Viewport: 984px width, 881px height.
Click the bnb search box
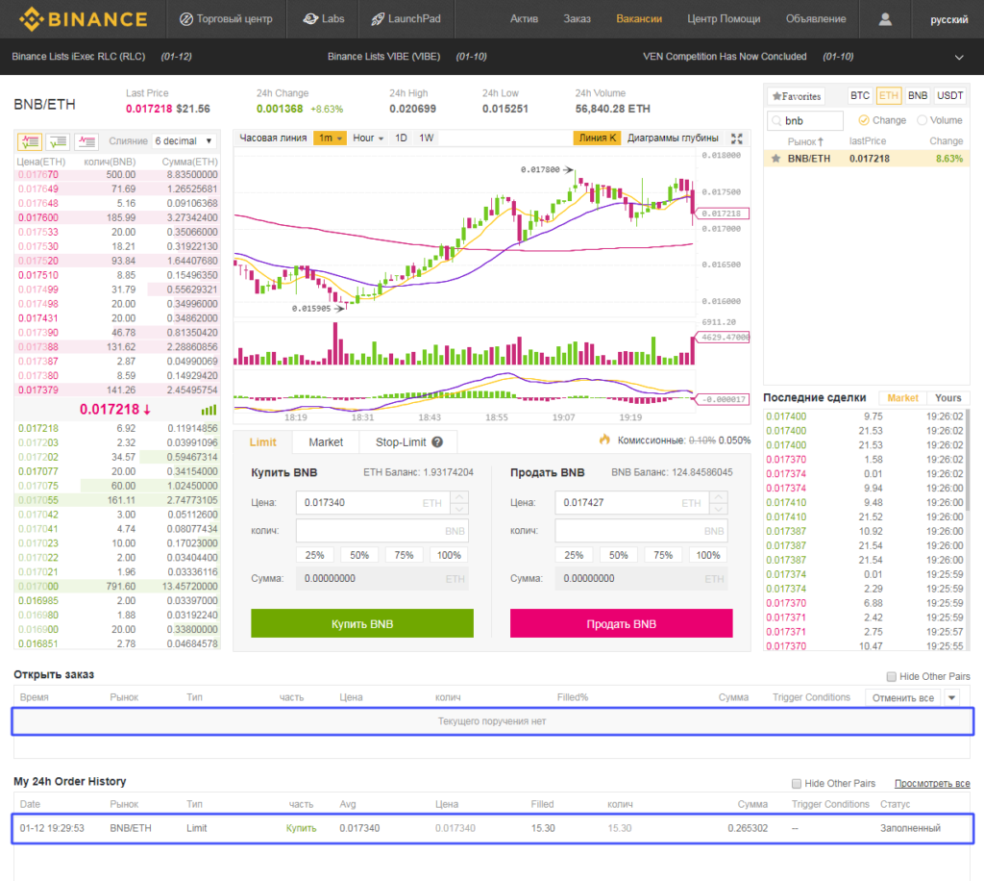(805, 120)
